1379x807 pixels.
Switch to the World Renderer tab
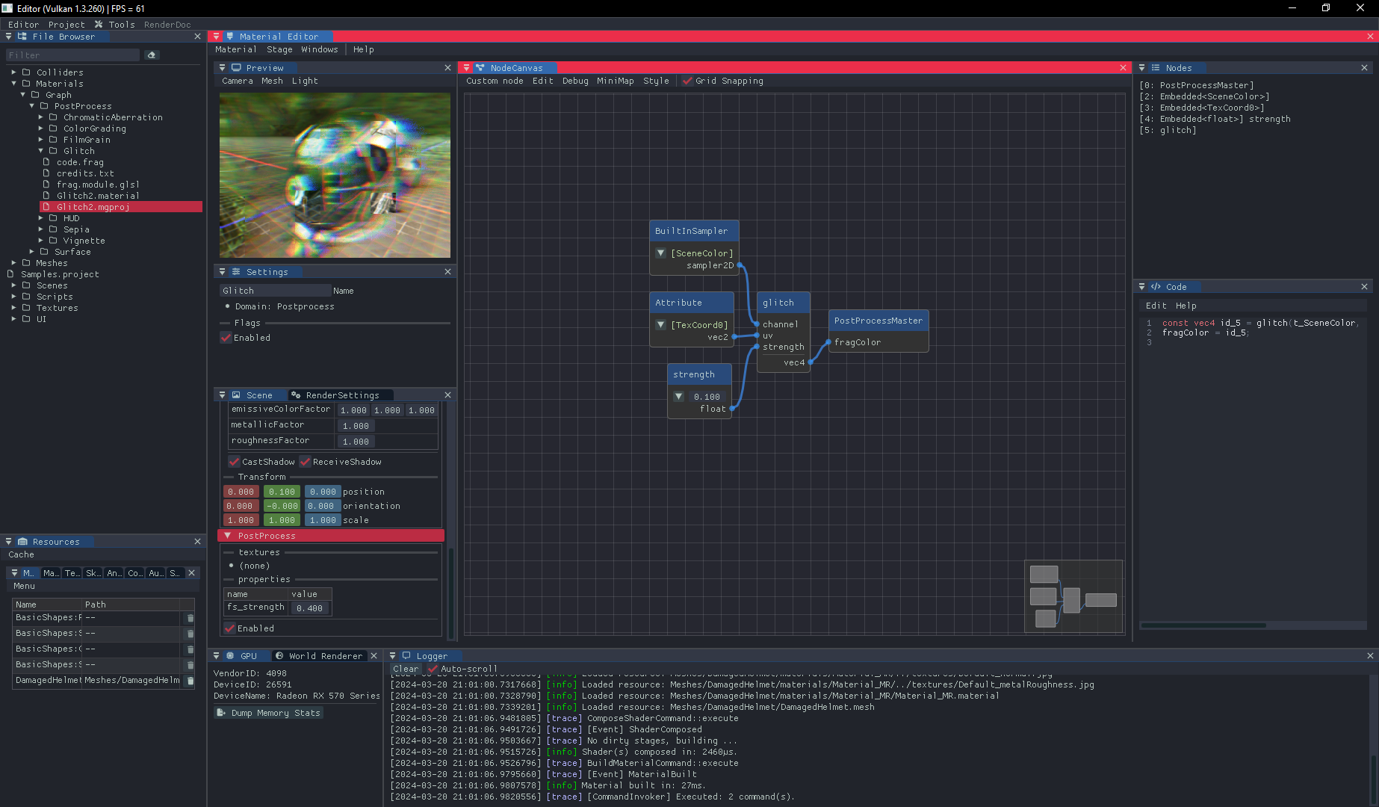(x=320, y=656)
